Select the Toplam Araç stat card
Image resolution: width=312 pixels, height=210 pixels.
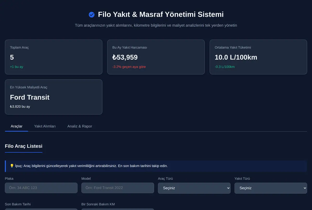(x=54, y=57)
